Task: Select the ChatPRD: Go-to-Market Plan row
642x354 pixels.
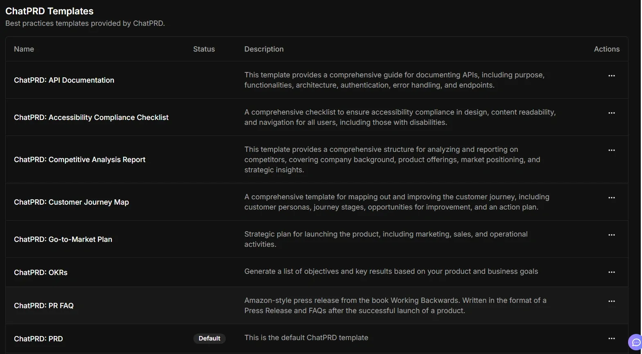Action: (x=63, y=239)
